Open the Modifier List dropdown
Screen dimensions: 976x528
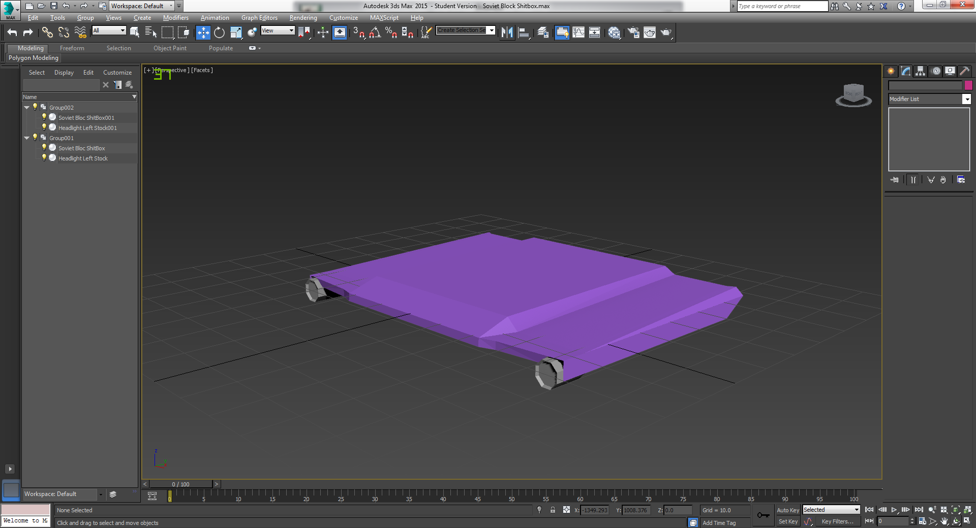(966, 100)
